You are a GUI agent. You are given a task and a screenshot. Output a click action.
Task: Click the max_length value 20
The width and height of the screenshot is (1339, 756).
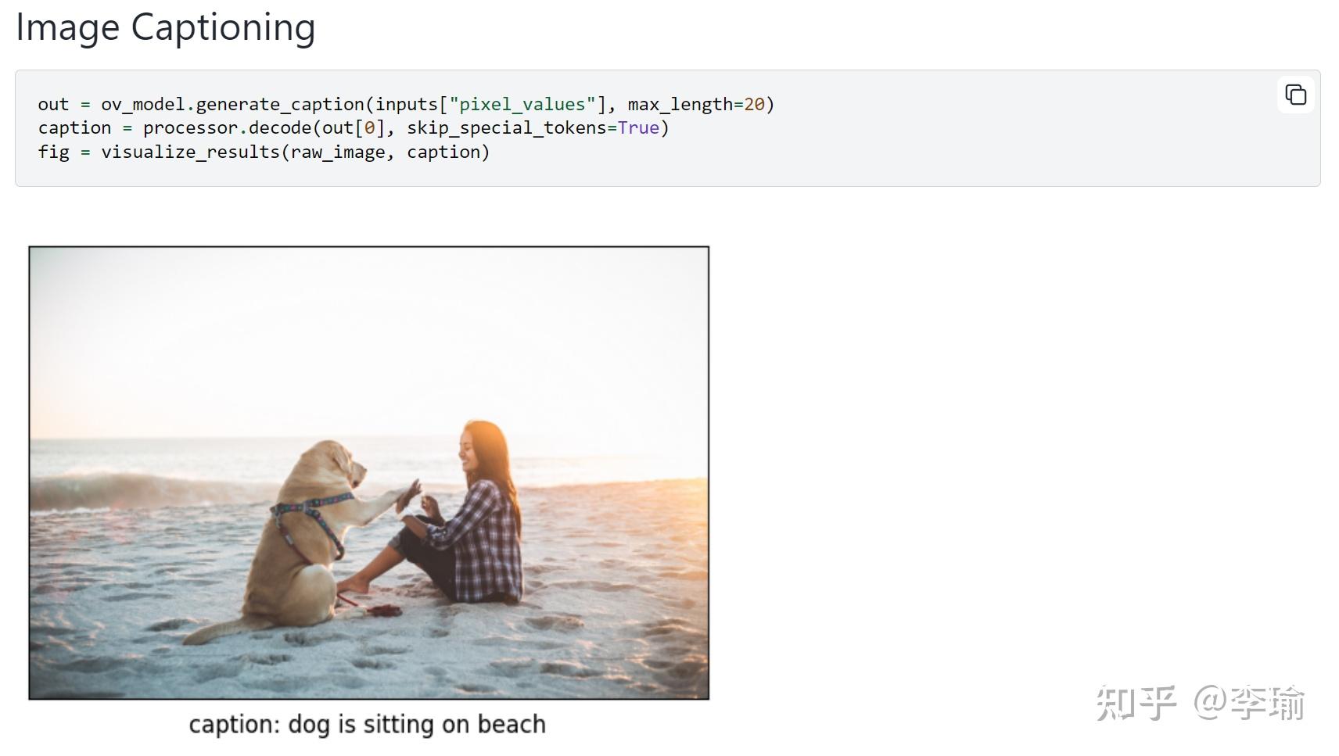[754, 104]
